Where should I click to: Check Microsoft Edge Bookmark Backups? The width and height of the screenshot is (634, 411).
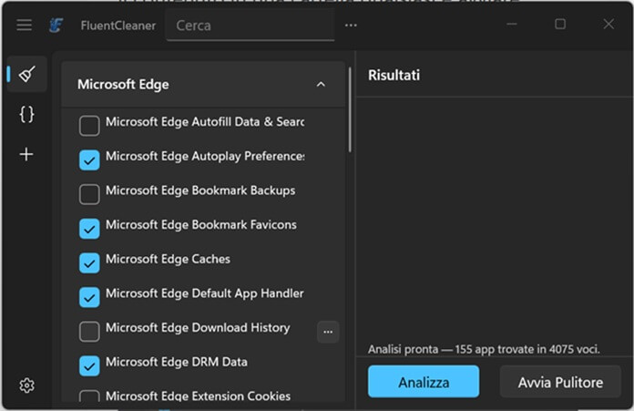[89, 194]
